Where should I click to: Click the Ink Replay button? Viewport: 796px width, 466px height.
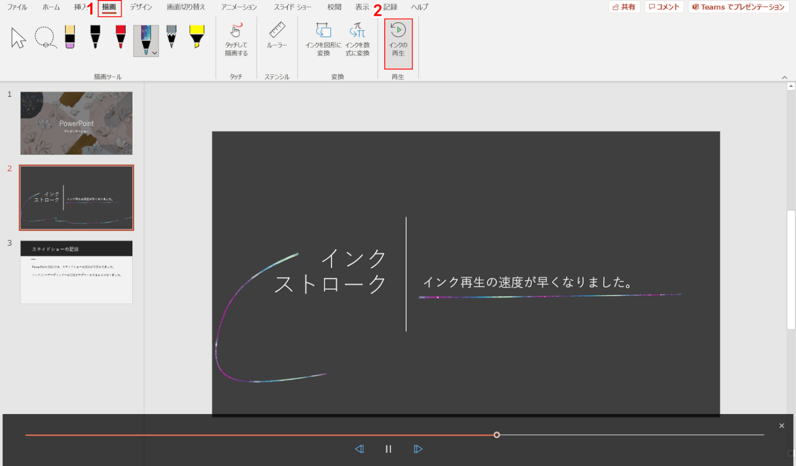pyautogui.click(x=398, y=44)
